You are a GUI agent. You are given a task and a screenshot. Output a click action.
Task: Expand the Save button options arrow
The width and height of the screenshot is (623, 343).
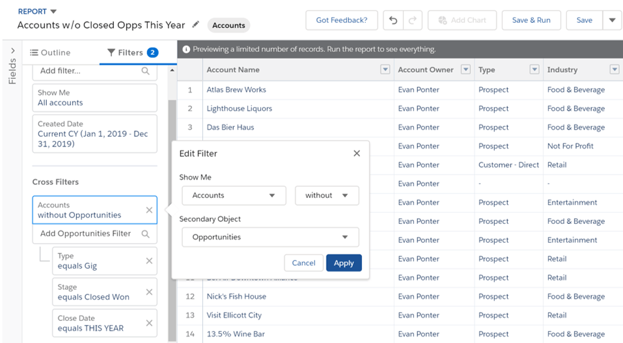tap(612, 20)
